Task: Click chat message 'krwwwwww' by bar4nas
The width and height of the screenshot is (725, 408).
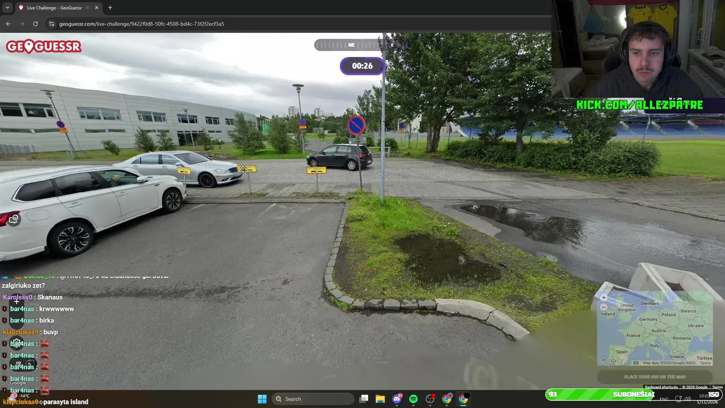Action: 57,309
